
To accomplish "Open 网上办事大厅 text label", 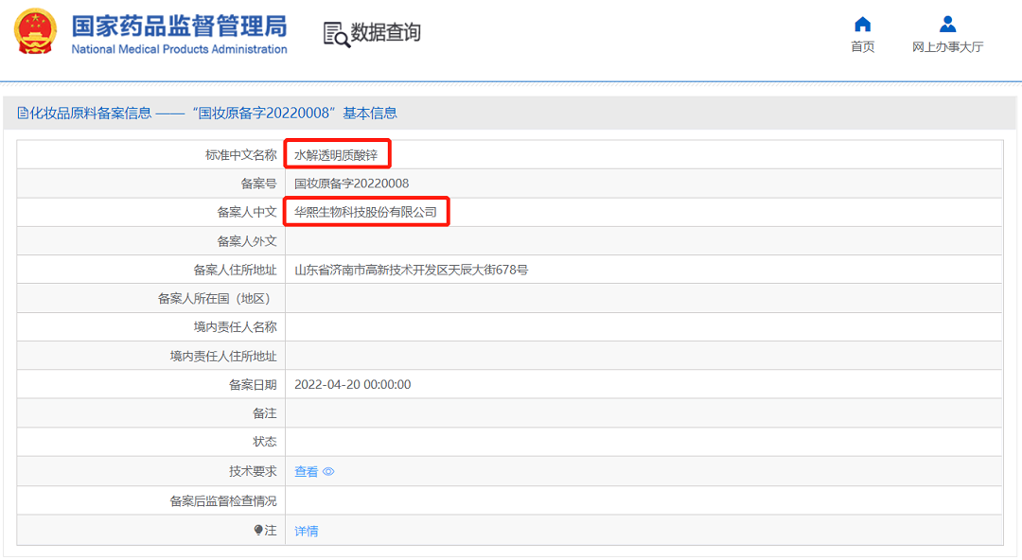I will coord(947,47).
